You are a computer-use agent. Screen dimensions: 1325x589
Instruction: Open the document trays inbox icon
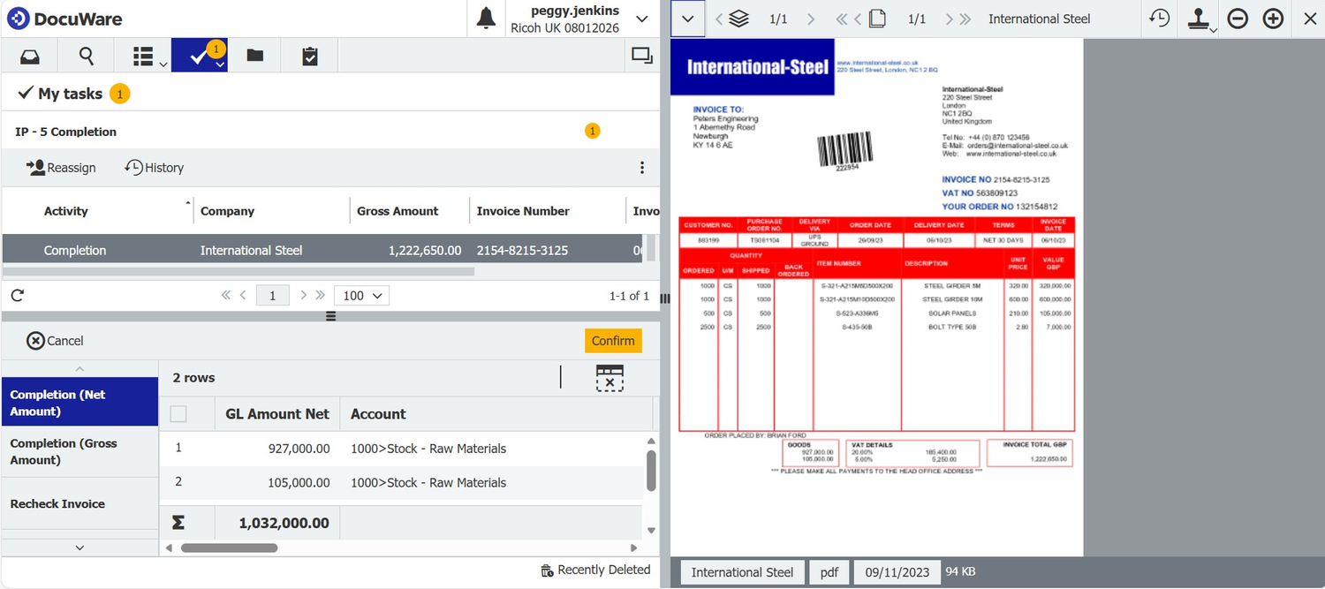pyautogui.click(x=30, y=57)
